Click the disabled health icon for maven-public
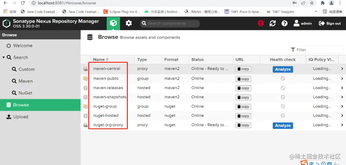The height and width of the screenshot is (165, 346). pos(283,79)
